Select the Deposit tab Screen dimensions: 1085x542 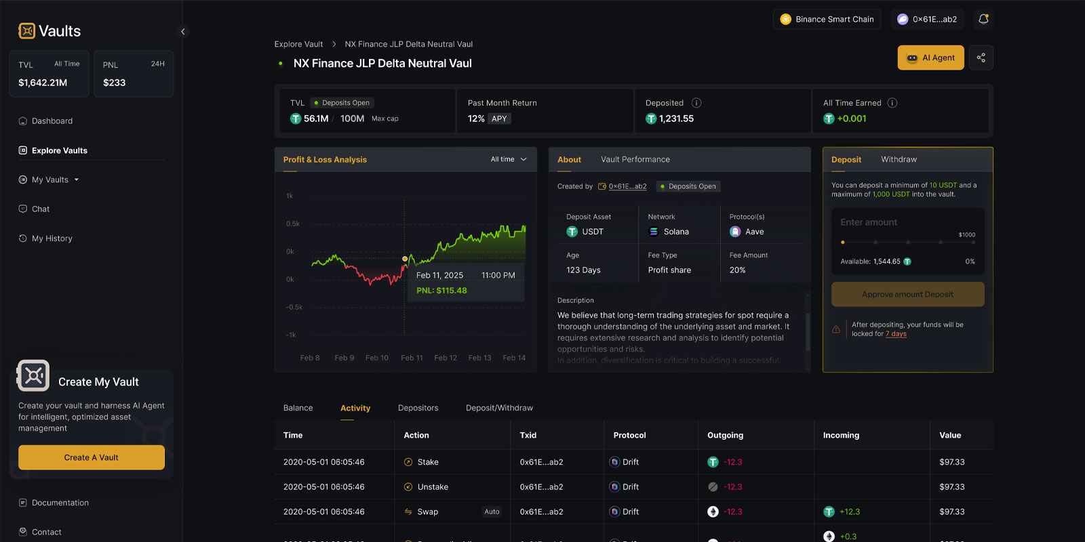pos(846,160)
